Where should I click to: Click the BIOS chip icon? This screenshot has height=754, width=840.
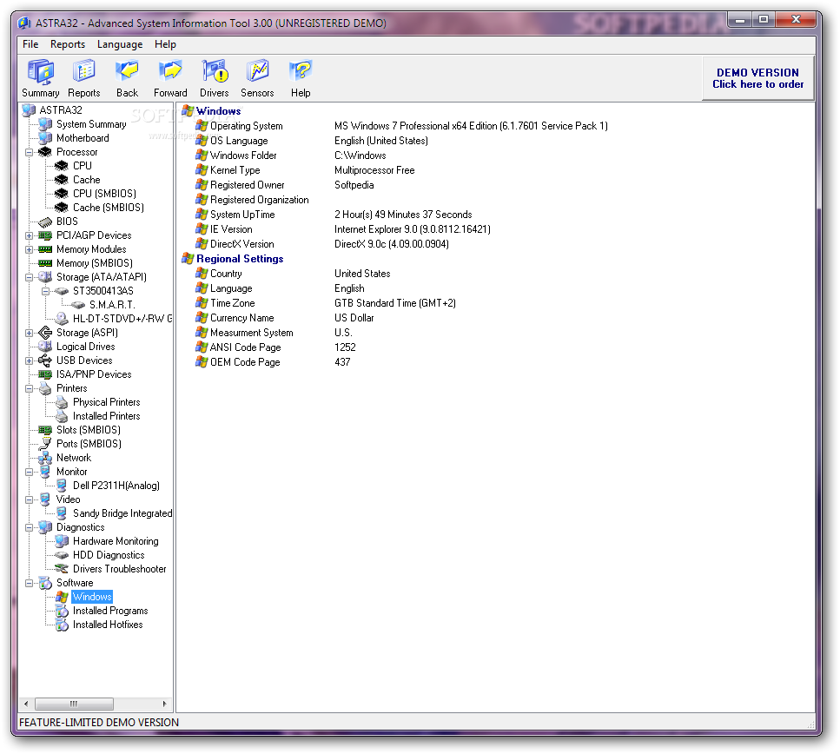pos(45,222)
